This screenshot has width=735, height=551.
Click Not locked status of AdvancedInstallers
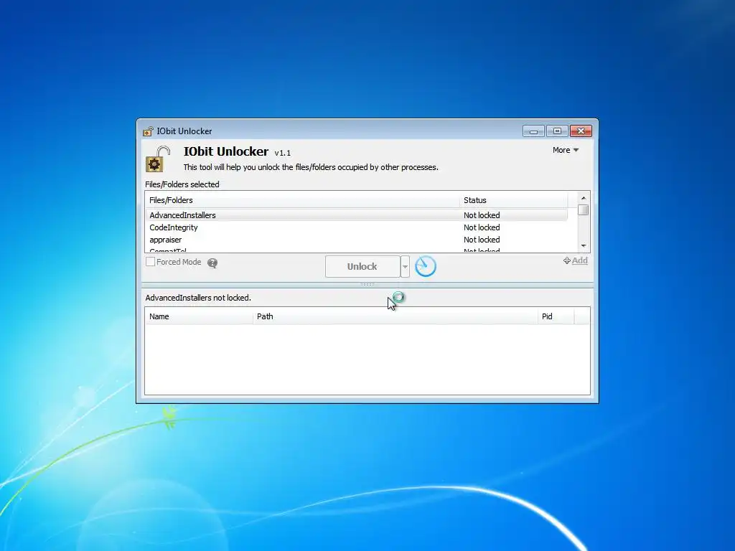click(482, 215)
